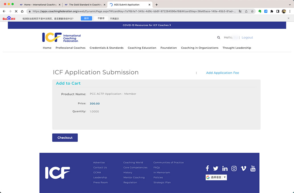Dismiss the Baidu translation bar
The image size is (294, 193).
(288, 18)
